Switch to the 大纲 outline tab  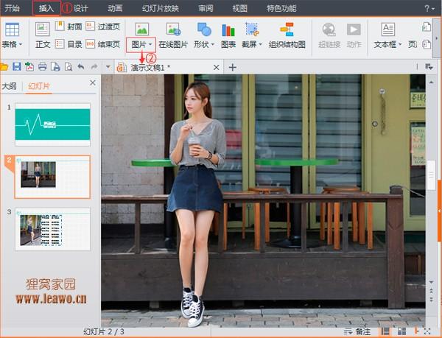click(x=10, y=86)
